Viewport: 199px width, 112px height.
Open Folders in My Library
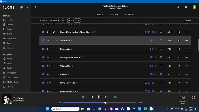[x=8, y=87]
